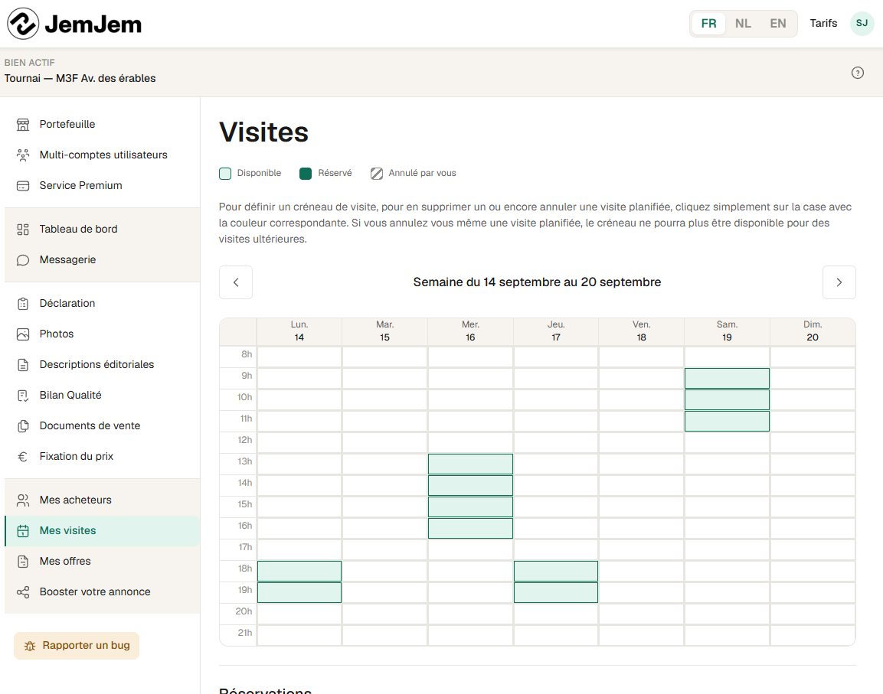Click the Déclaration clipboard icon
The image size is (883, 694).
tap(22, 303)
